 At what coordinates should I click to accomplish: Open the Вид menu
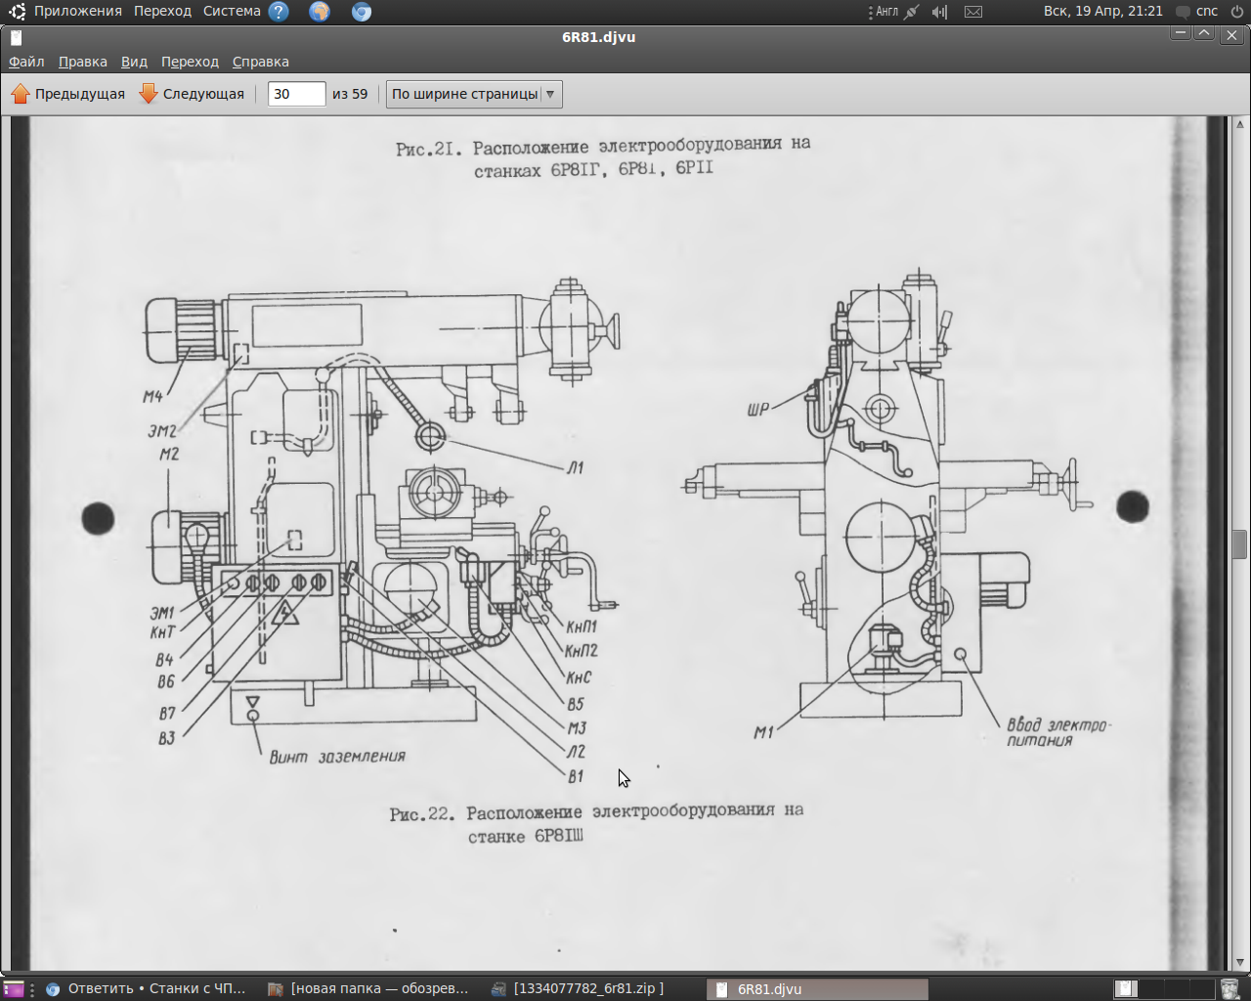(134, 62)
